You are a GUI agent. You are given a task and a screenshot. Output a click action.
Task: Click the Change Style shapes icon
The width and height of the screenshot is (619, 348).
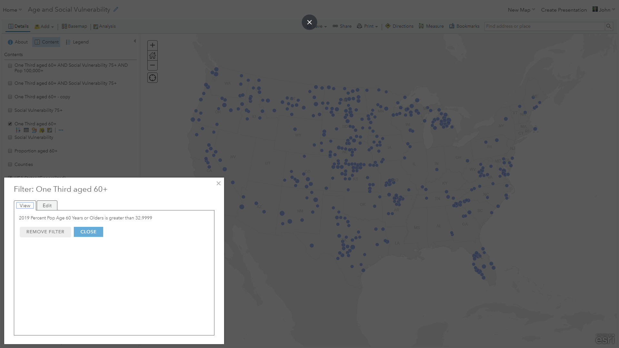34,130
